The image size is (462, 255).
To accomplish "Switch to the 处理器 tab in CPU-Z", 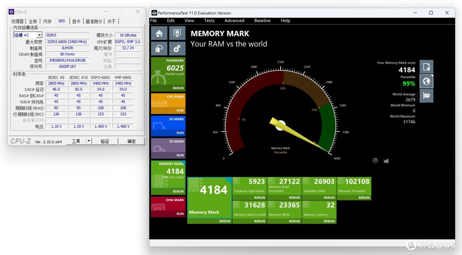I will 18,21.
